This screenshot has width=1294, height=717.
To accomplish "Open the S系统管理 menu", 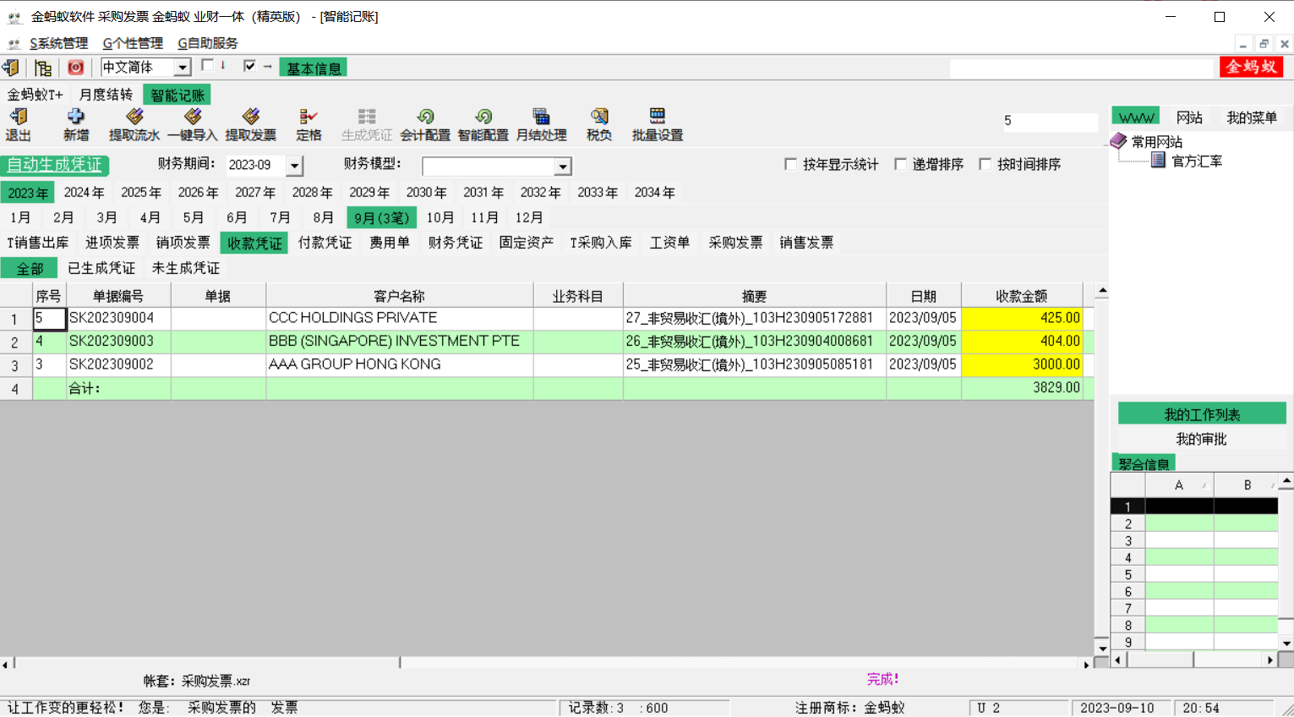I will (58, 43).
